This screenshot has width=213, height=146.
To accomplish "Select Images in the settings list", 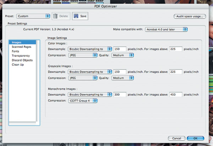I will click(x=22, y=42).
